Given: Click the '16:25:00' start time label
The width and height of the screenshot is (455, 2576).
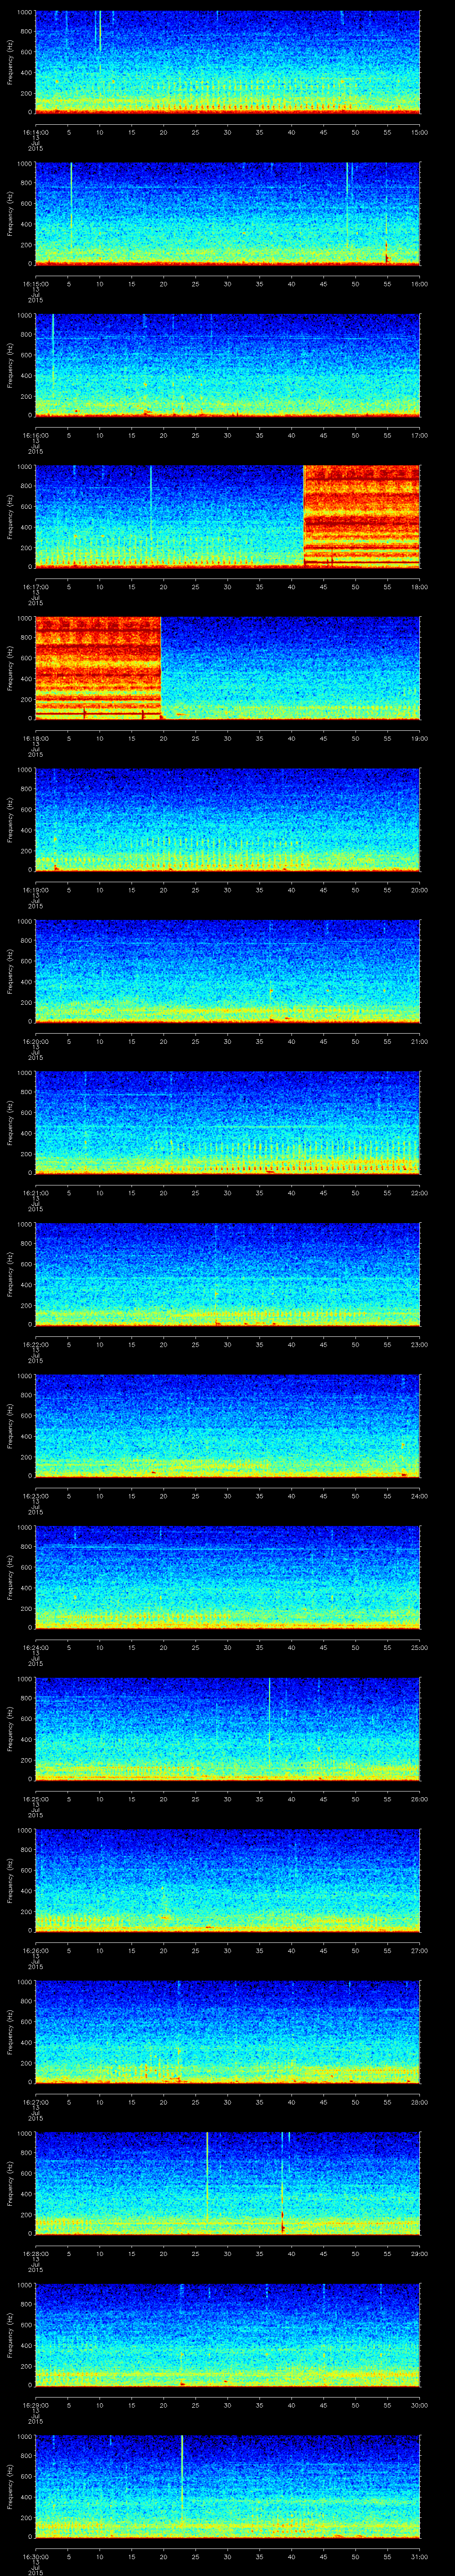Looking at the screenshot, I should [35, 1799].
